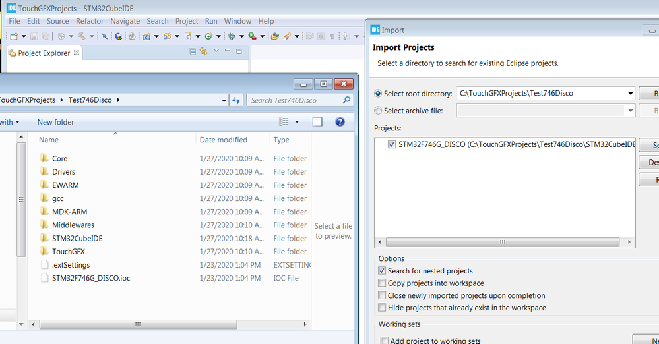This screenshot has width=659, height=344.
Task: Uncheck the STM32F746G_DISCO project checkbox
Action: (392, 144)
